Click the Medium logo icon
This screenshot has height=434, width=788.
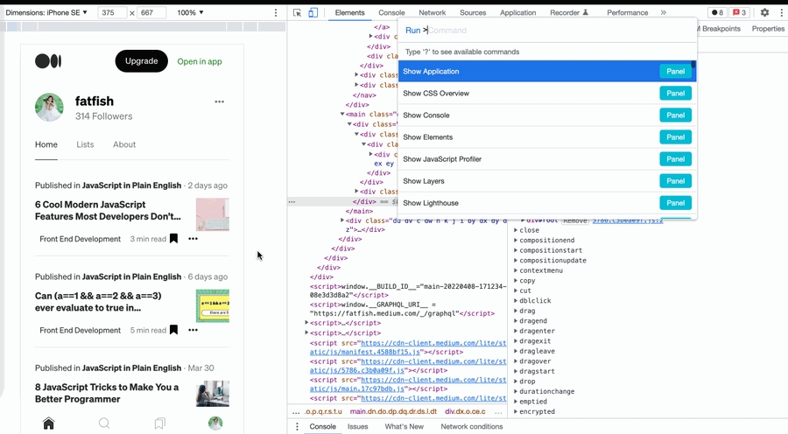tap(48, 61)
